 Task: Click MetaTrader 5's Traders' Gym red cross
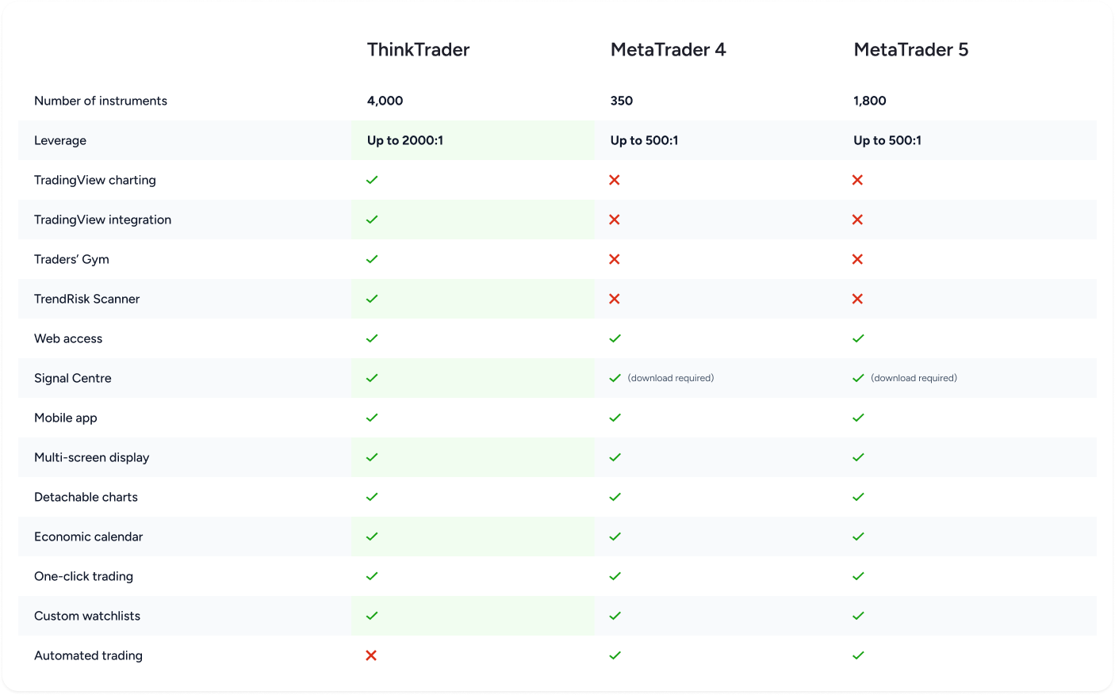pos(857,259)
